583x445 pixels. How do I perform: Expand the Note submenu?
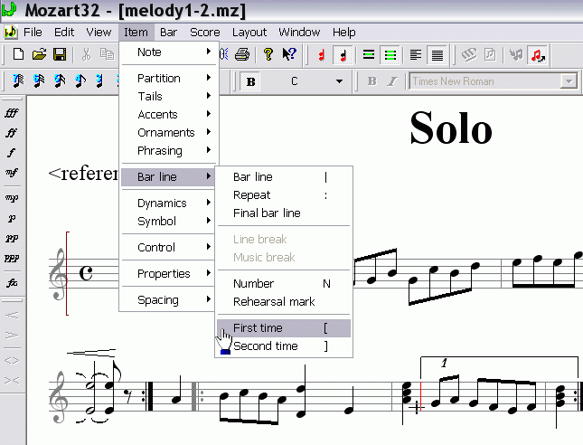(168, 52)
